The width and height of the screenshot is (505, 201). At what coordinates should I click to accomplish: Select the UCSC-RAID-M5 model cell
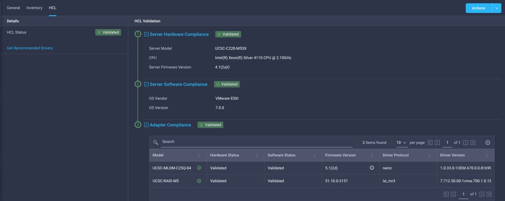pyautogui.click(x=178, y=181)
